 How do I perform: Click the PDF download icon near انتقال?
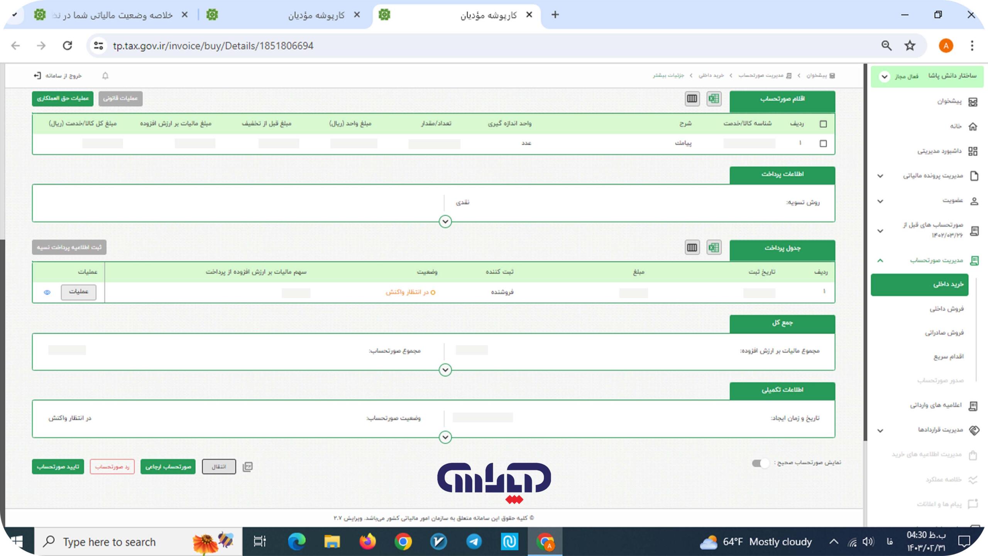247,467
